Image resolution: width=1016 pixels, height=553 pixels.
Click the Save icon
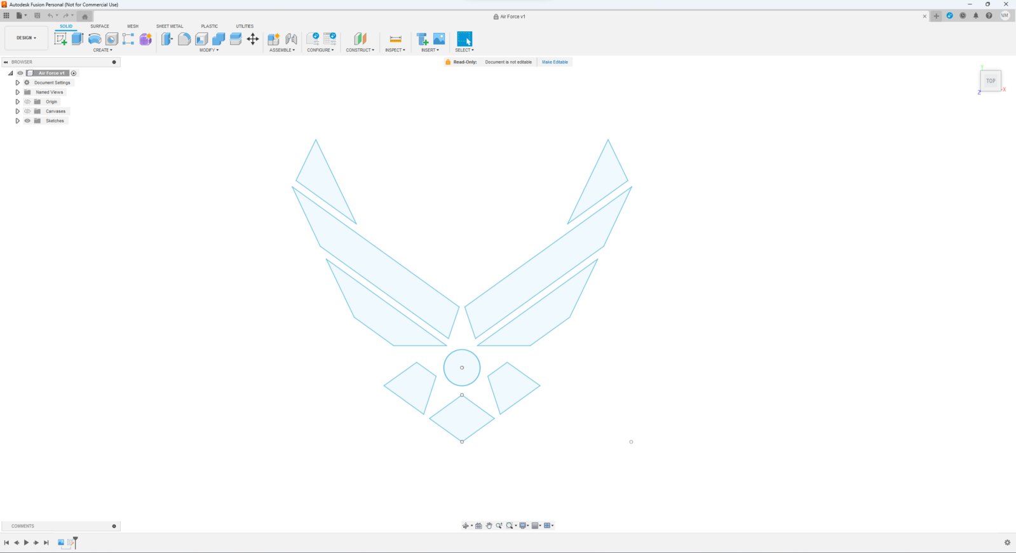(37, 15)
